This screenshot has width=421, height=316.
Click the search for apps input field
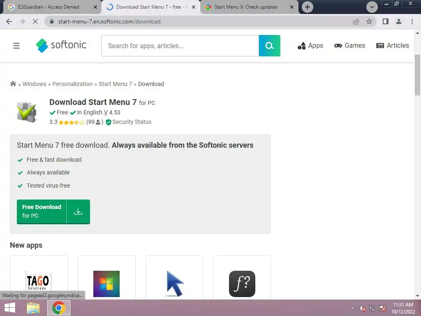(x=180, y=46)
